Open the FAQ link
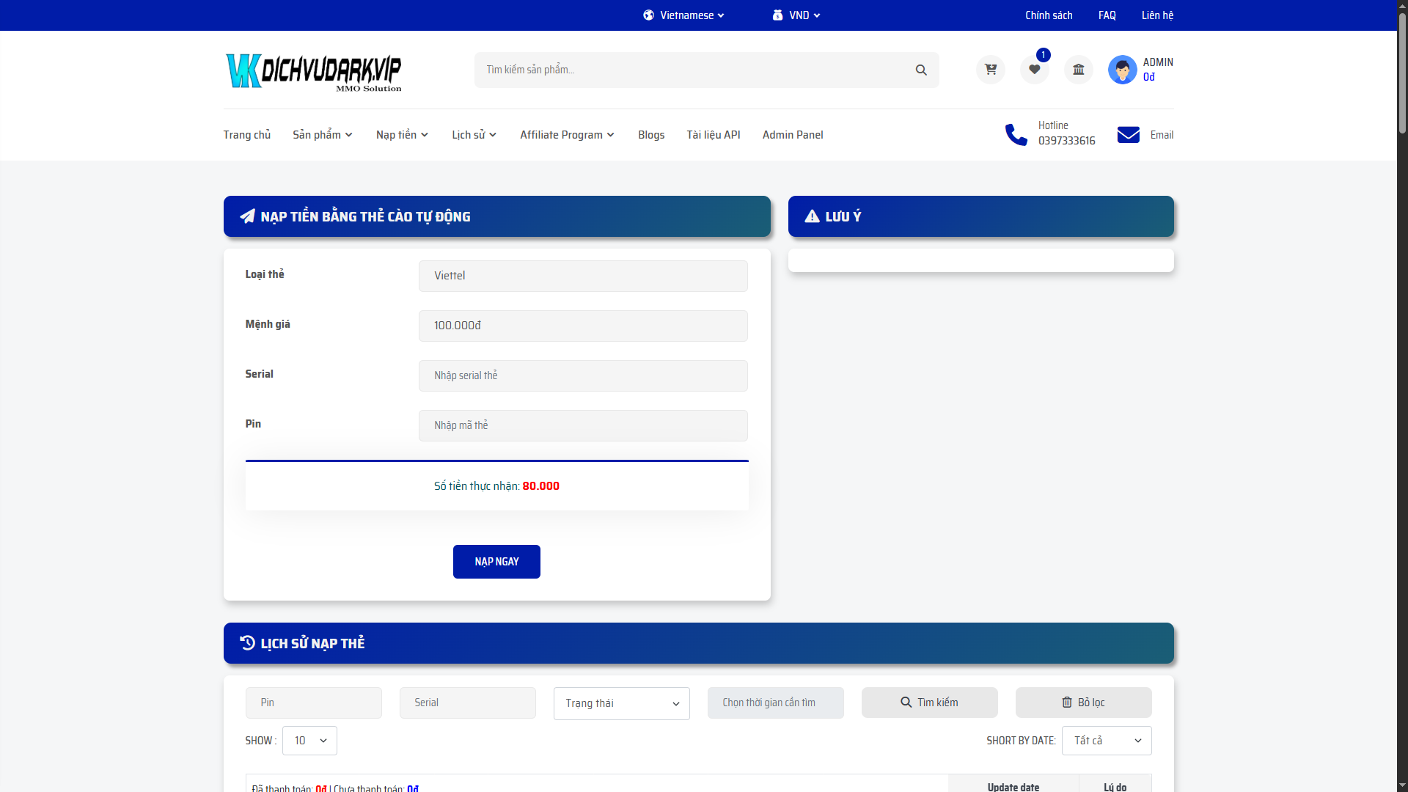Screen dimensions: 1408x792 point(1107,15)
